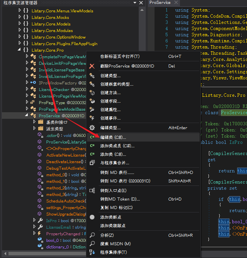Select the DeactivateLicense() method
Screen dimensions: 247x258
[x=66, y=162]
